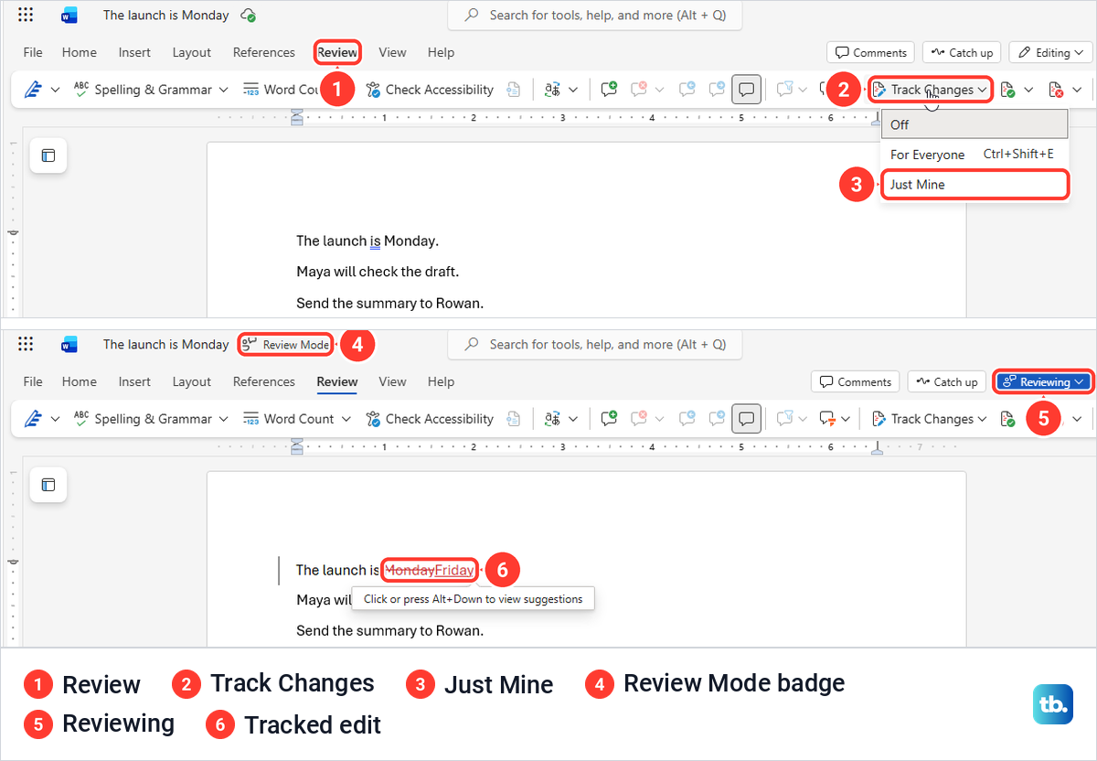Click the right indent marker on the lower ruler
Screen dimensions: 1097x761
pos(878,448)
